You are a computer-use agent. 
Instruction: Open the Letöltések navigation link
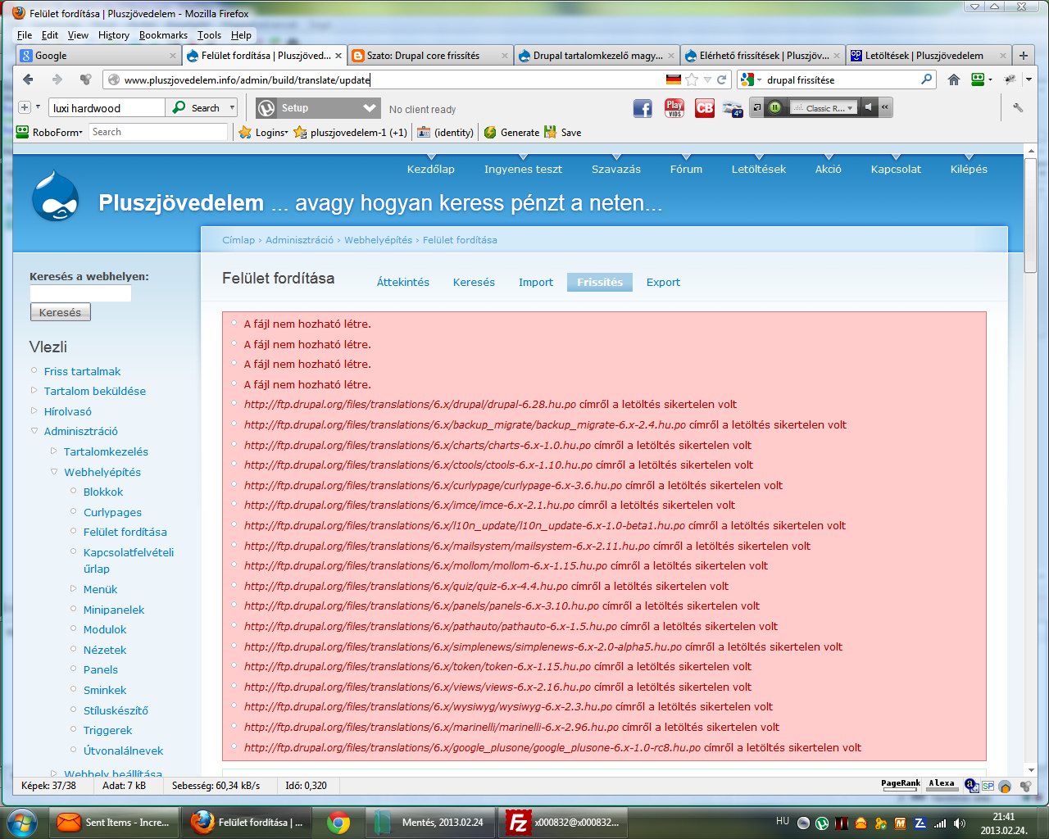point(758,169)
